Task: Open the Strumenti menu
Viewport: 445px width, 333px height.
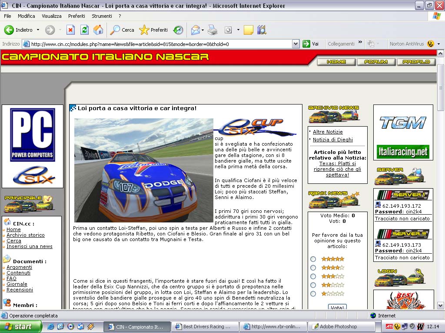Action: pyautogui.click(x=102, y=16)
